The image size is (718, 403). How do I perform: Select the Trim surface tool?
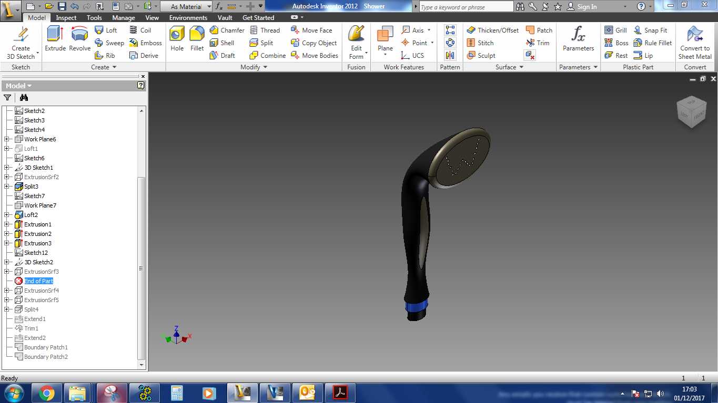click(537, 43)
